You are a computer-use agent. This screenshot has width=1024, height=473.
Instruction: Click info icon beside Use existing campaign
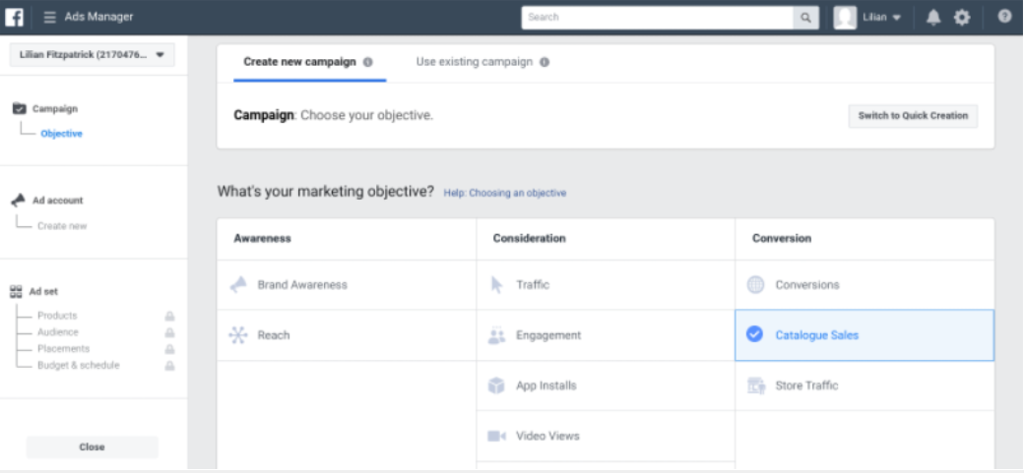545,62
